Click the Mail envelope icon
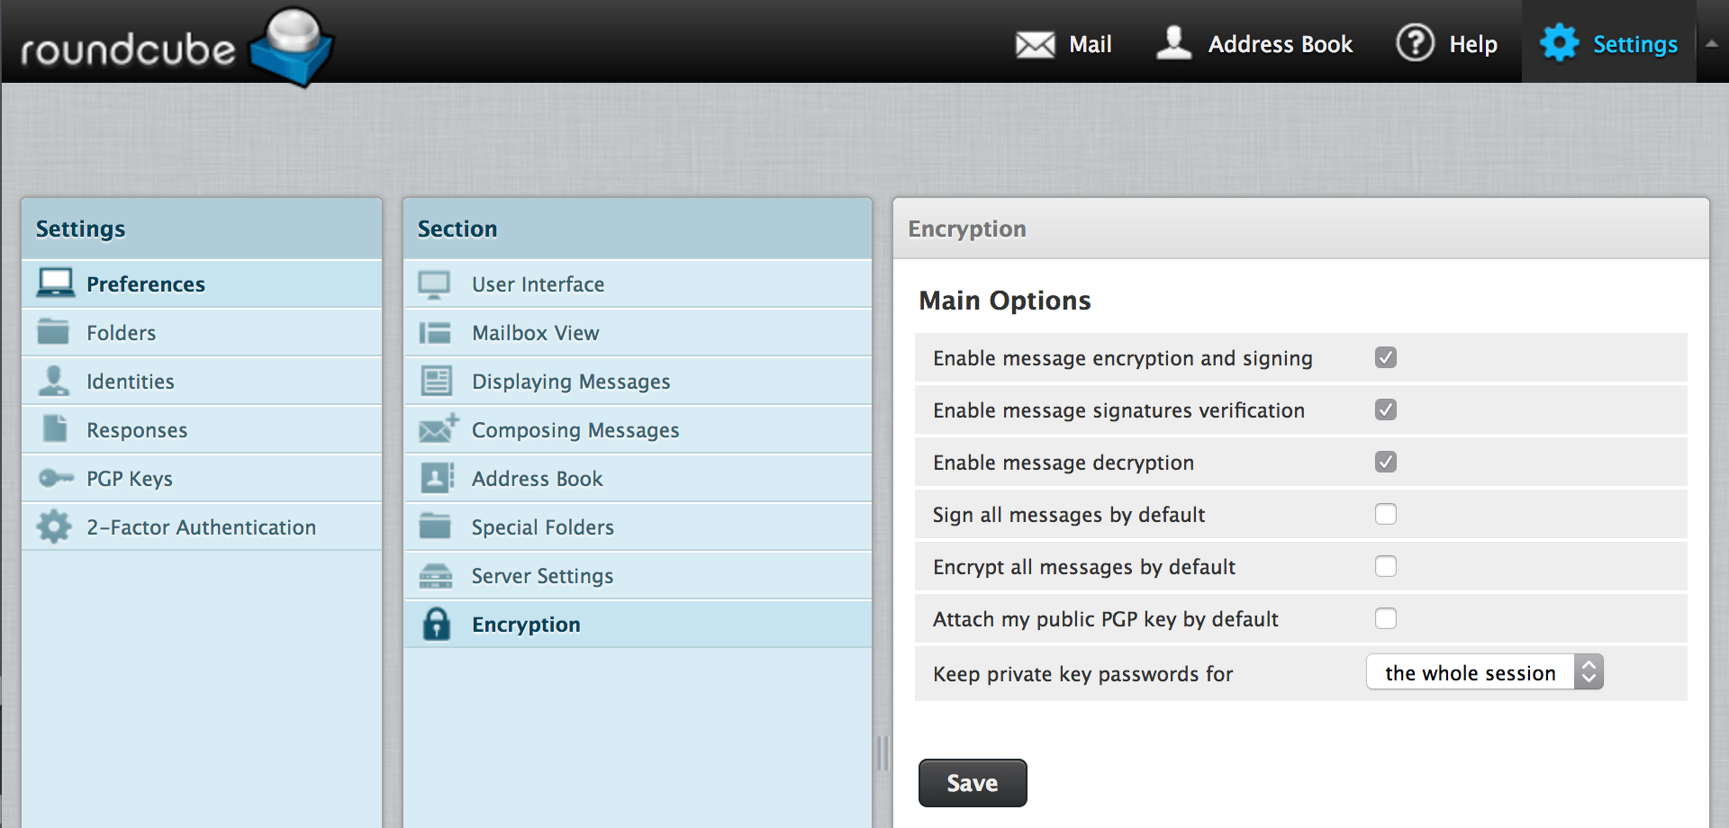 pyautogui.click(x=1035, y=44)
